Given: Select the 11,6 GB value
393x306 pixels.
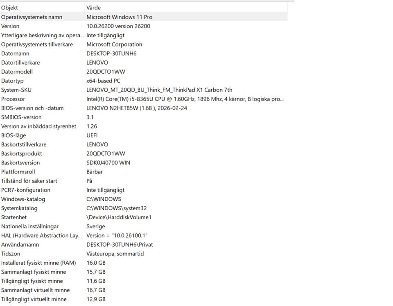Looking at the screenshot, I should [96, 281].
